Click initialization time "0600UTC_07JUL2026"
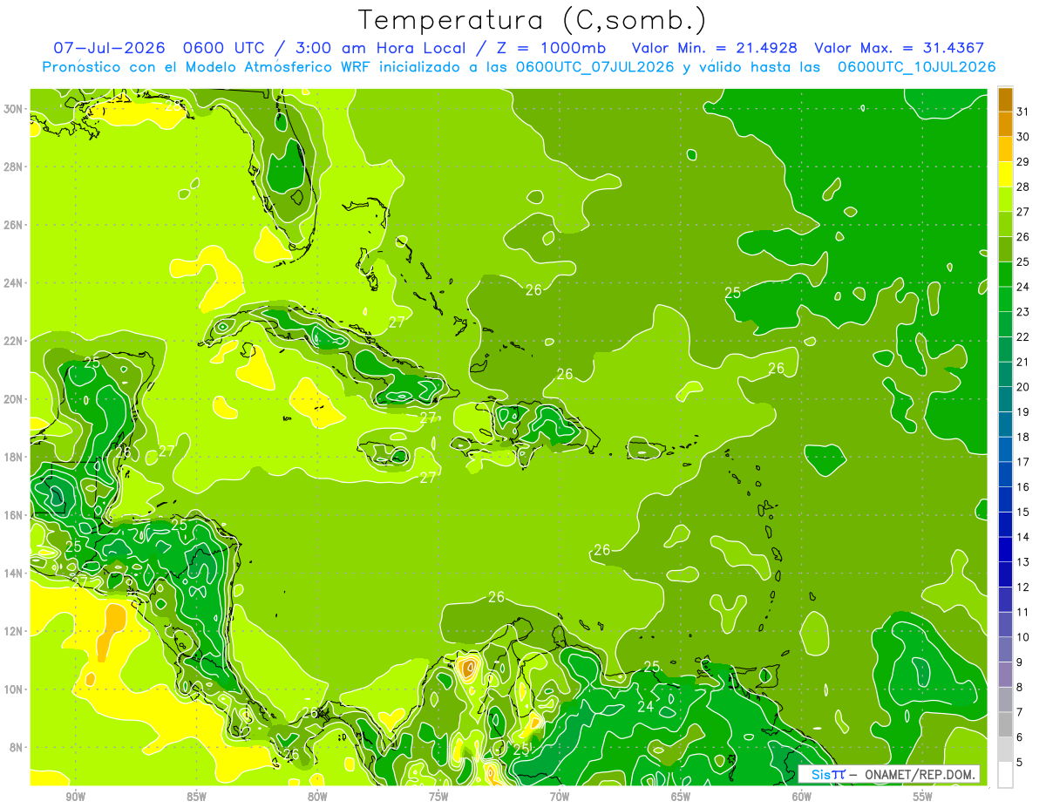Viewport: 1046px width, 808px height. pos(594,67)
